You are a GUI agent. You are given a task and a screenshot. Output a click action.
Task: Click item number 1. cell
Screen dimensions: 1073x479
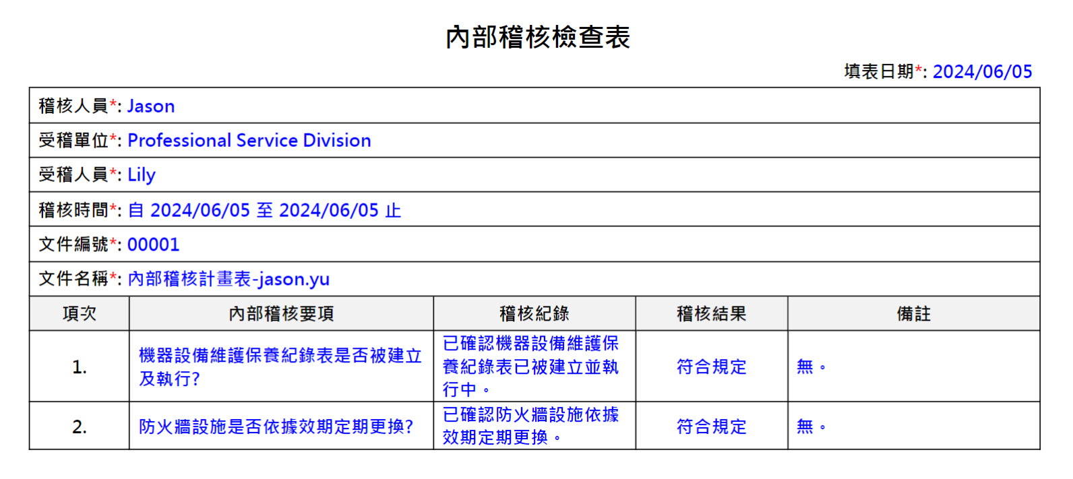[80, 367]
